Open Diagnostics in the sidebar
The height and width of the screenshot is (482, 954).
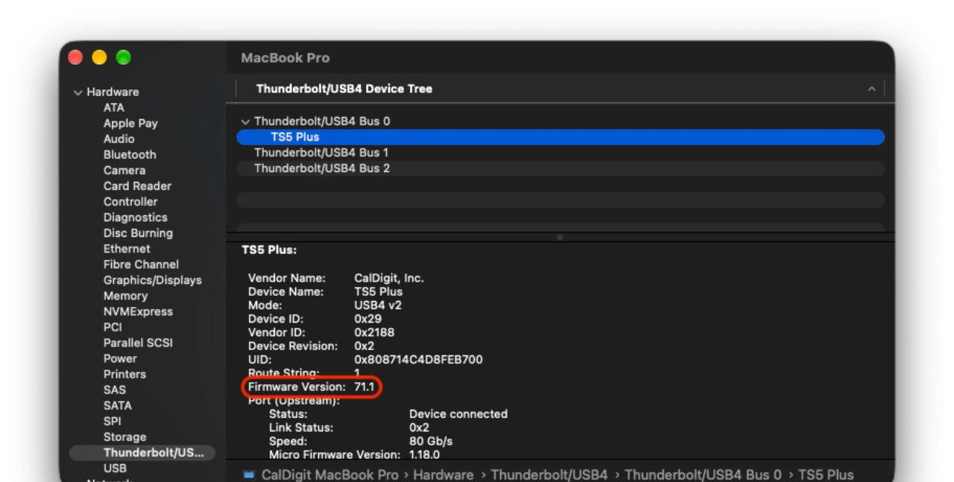click(x=136, y=217)
